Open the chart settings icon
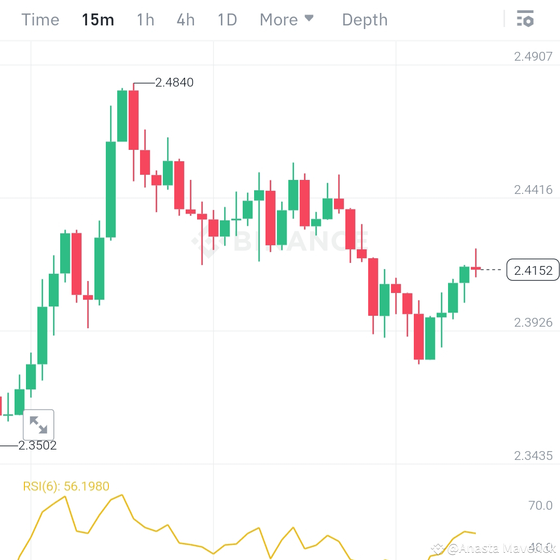 [x=526, y=19]
